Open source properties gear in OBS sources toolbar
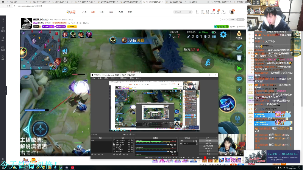Image resolution: width=303 pixels, height=170 pixels. point(120,155)
